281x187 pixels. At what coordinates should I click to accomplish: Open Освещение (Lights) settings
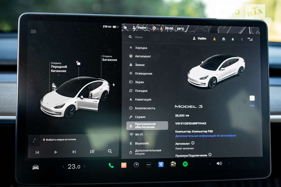(x=141, y=73)
